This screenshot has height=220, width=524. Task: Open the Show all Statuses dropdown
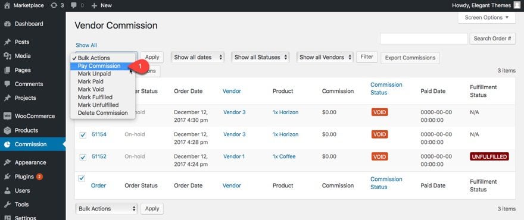260,58
